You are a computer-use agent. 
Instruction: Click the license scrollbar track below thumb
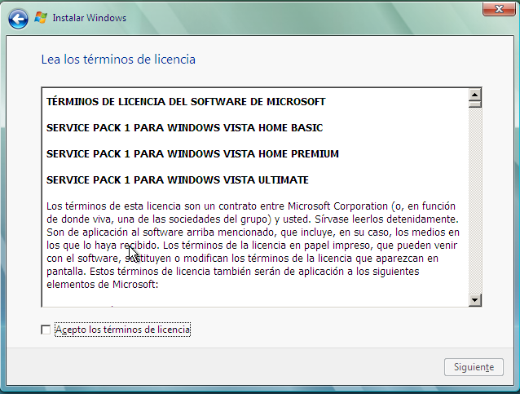click(475, 201)
